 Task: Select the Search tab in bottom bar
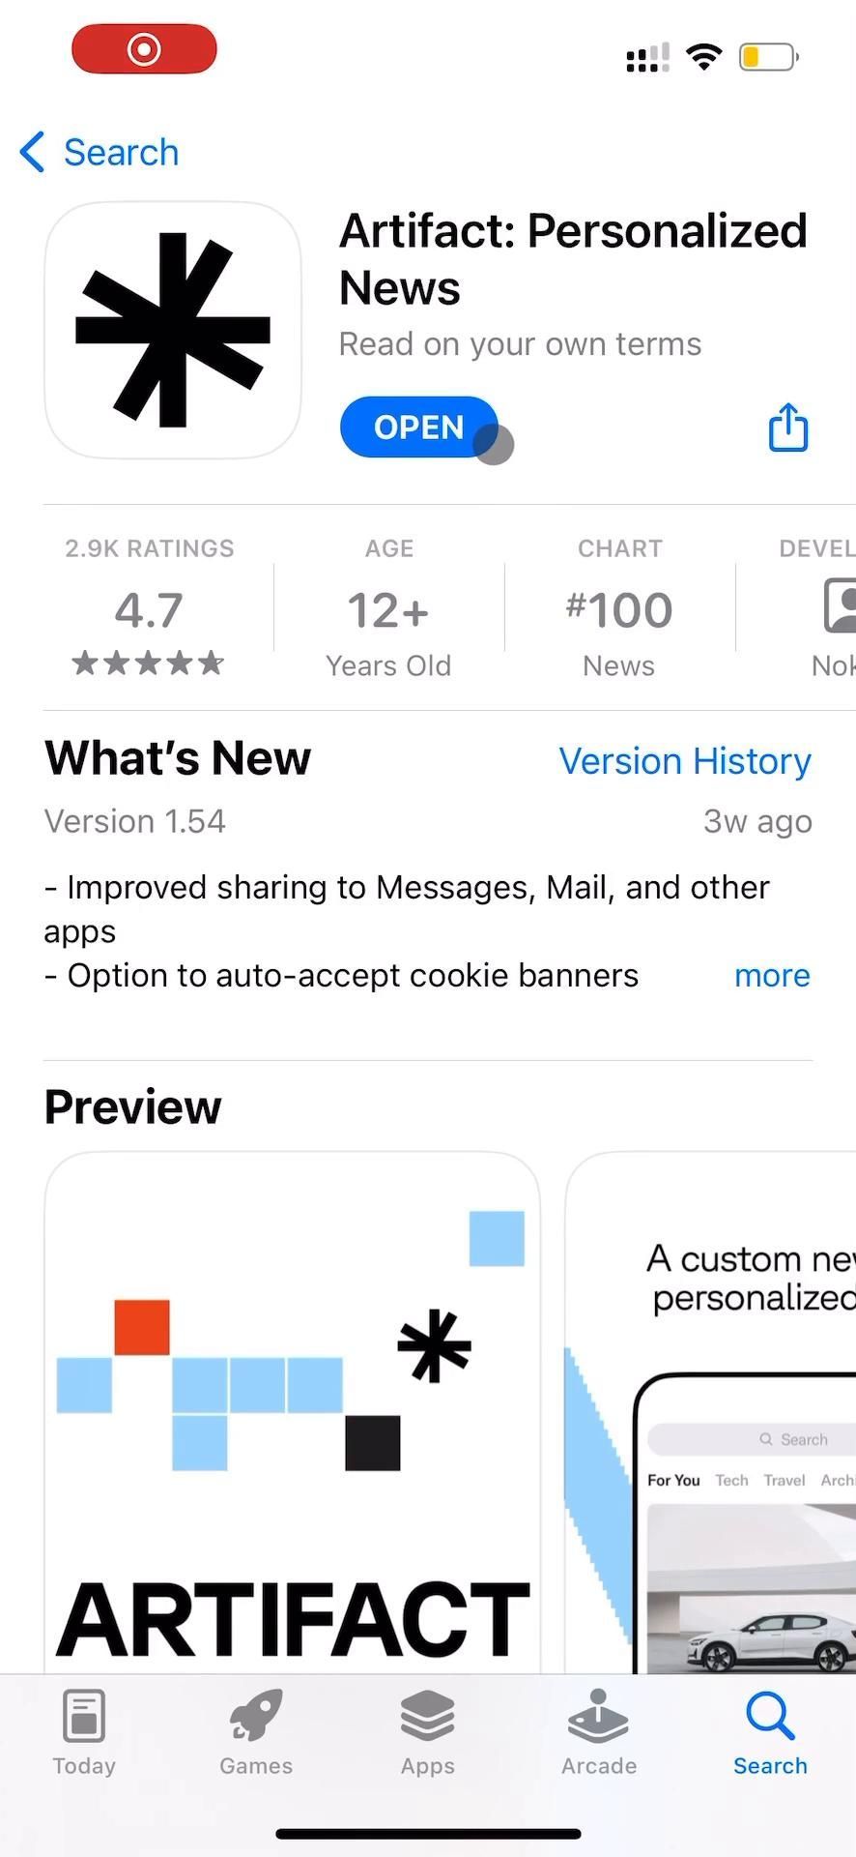[770, 1733]
